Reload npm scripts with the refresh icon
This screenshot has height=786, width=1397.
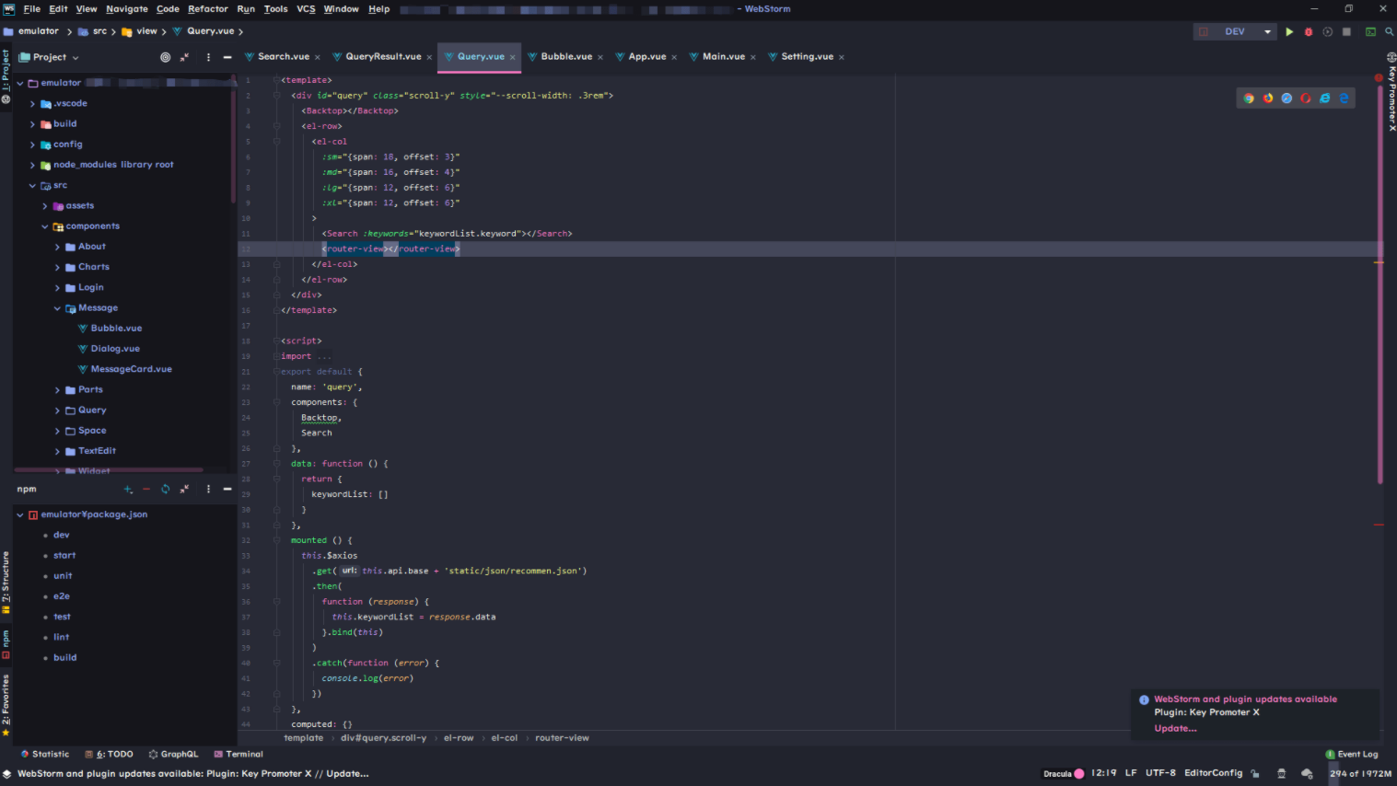click(166, 490)
